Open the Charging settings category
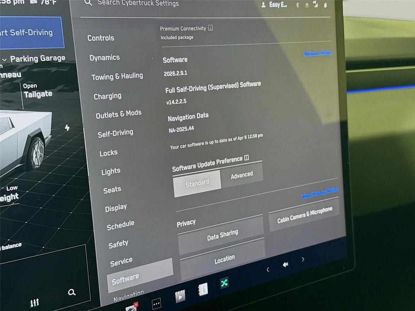The height and width of the screenshot is (311, 415). pyautogui.click(x=108, y=96)
